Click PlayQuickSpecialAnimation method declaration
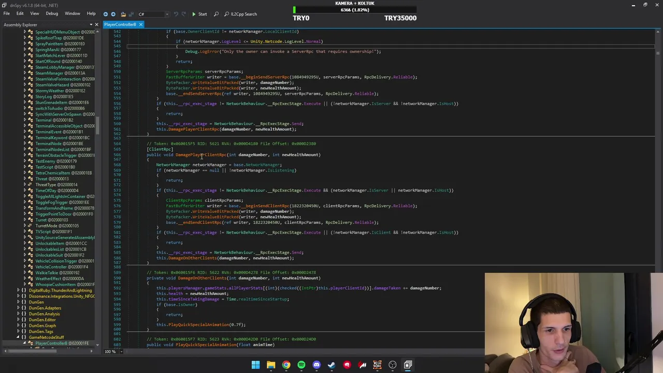This screenshot has width=663, height=373. (206, 345)
